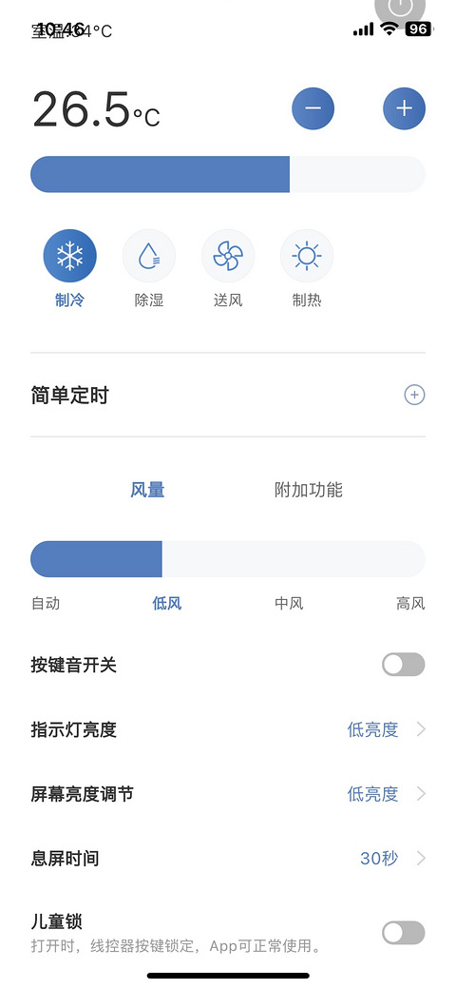
Task: Choose 高风 fan speed label
Action: [x=410, y=604]
